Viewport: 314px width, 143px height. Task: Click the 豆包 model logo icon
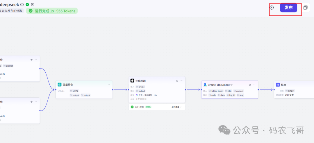pyautogui.click(x=137, y=95)
